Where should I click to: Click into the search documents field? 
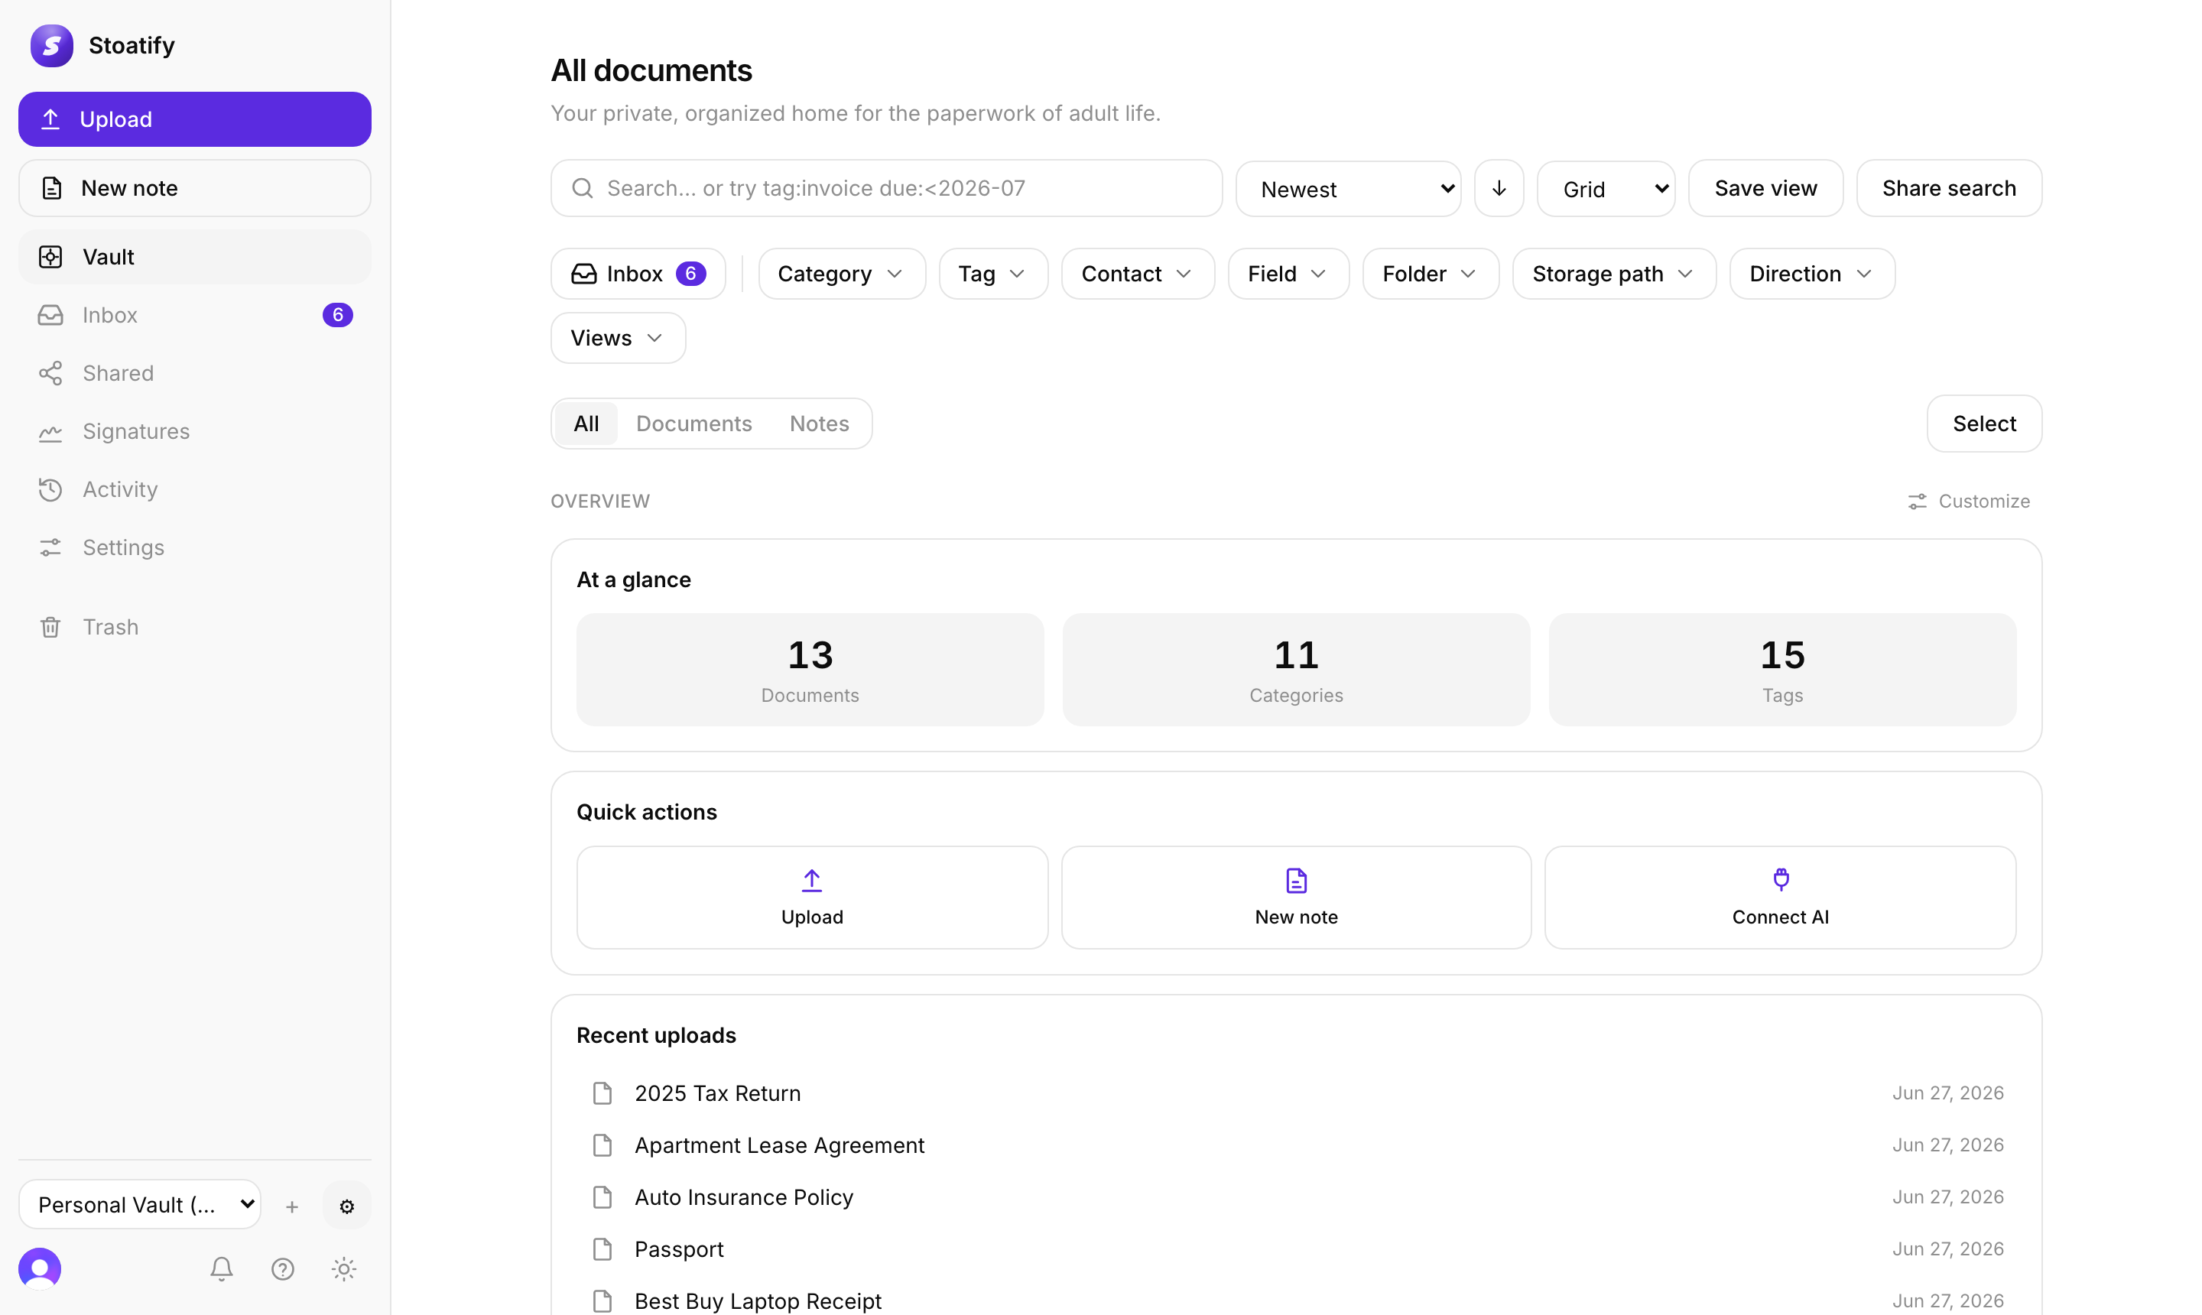(x=887, y=188)
